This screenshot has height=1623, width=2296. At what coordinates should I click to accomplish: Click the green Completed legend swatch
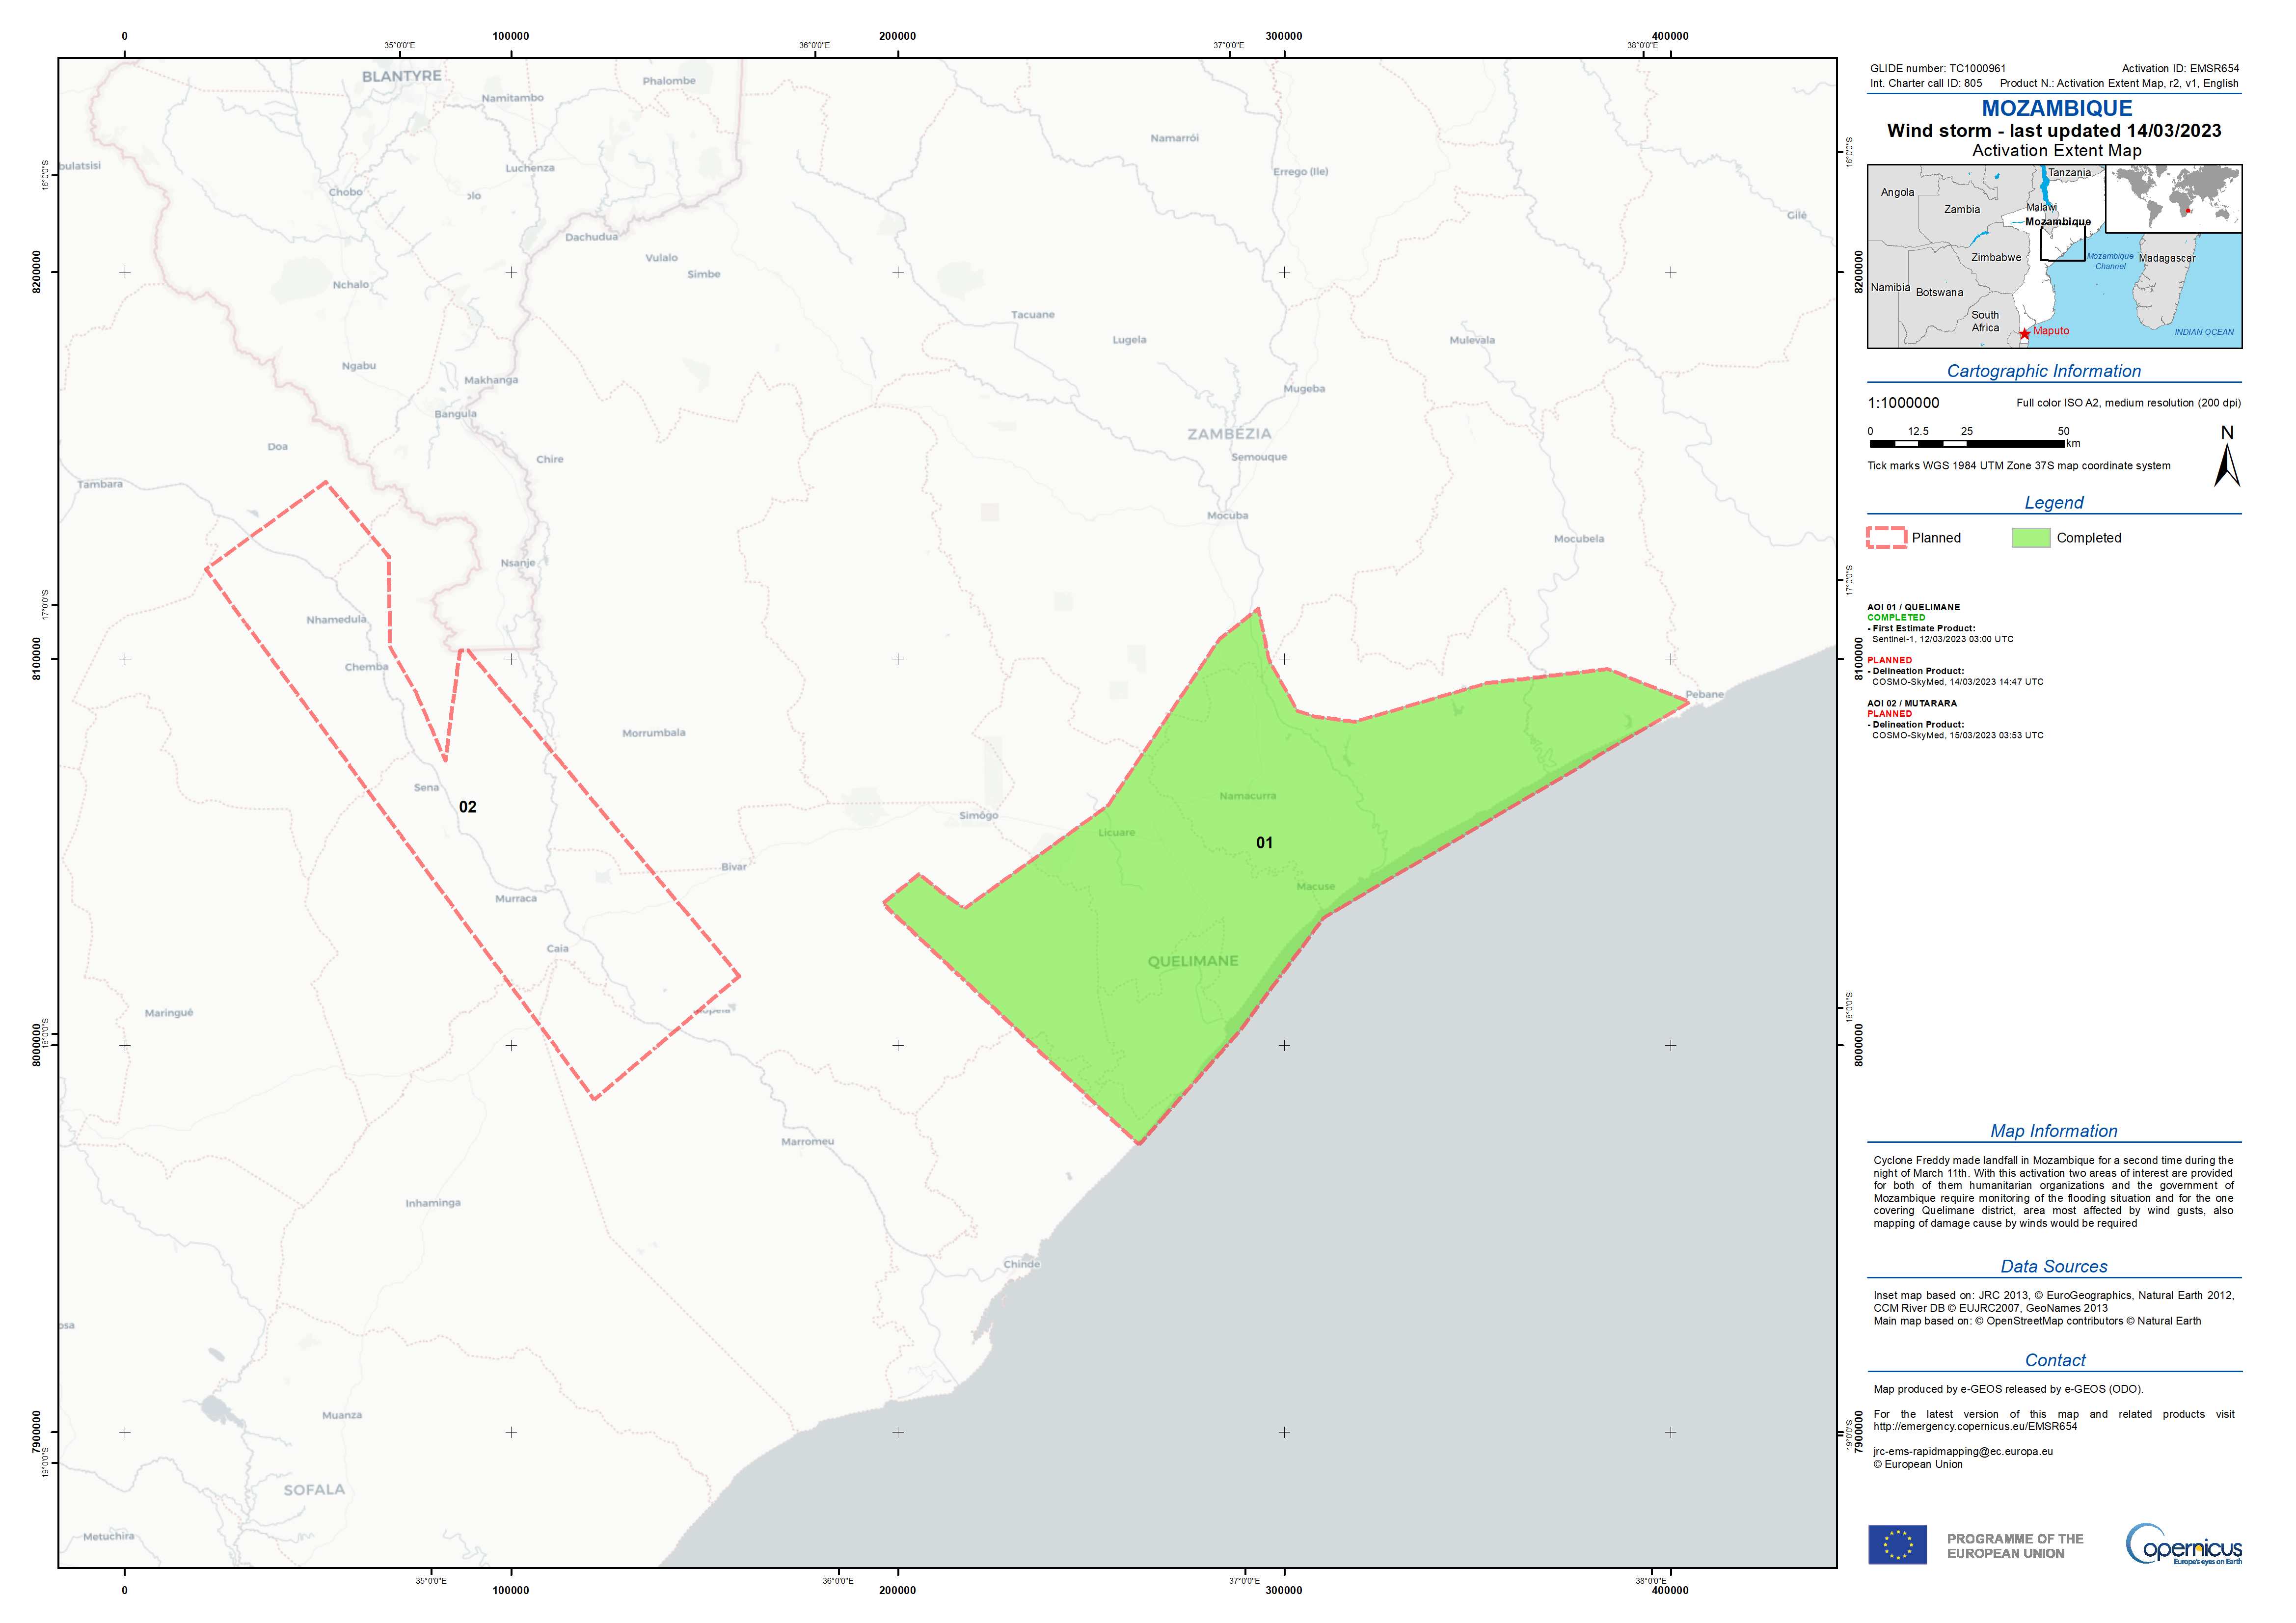(x=2031, y=538)
